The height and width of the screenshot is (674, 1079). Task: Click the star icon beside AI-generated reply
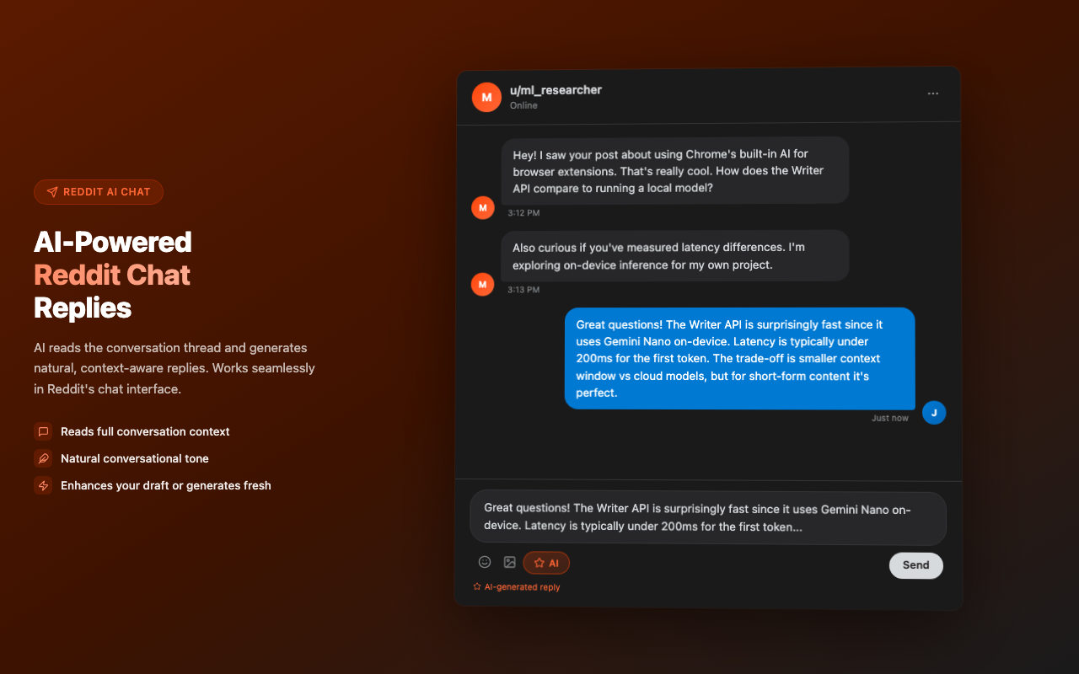(476, 586)
